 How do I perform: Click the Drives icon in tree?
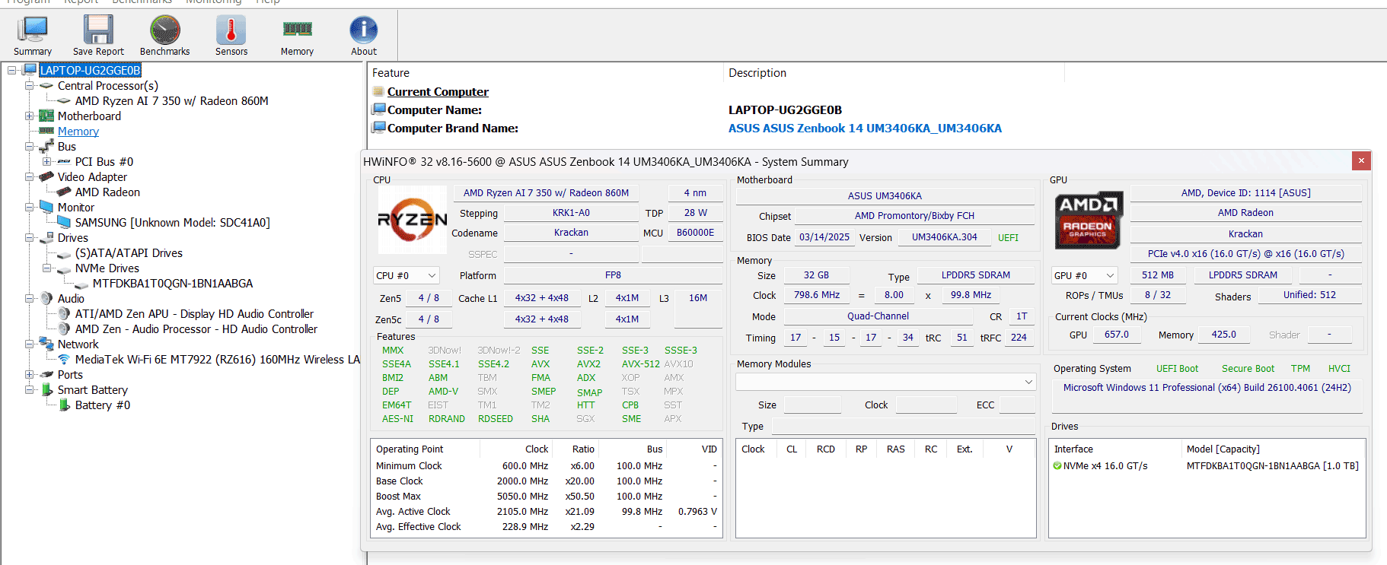pyautogui.click(x=46, y=237)
